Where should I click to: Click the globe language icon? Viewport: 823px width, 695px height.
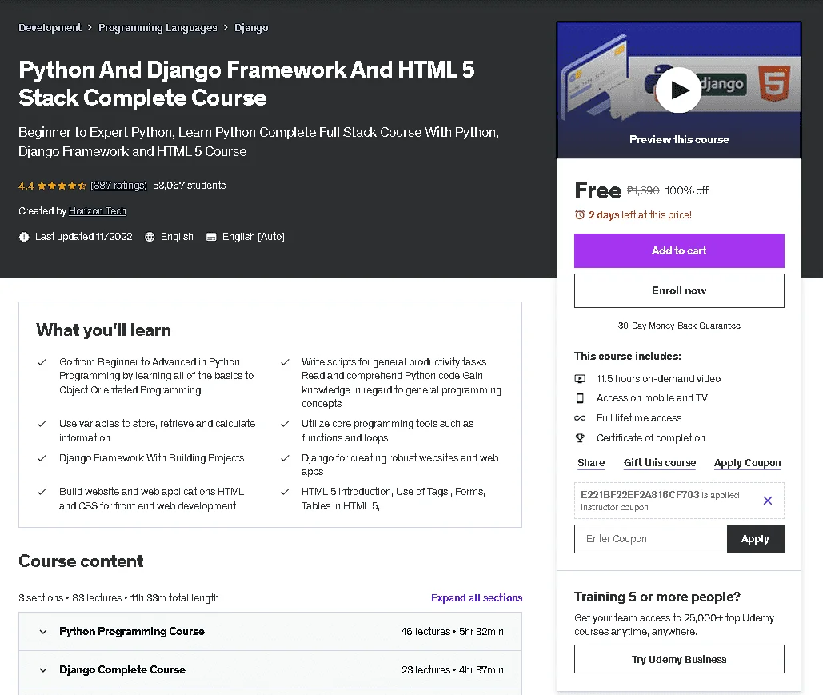(150, 237)
